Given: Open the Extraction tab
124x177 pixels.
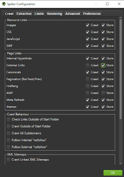Looking at the screenshot, I should pos(24,14).
